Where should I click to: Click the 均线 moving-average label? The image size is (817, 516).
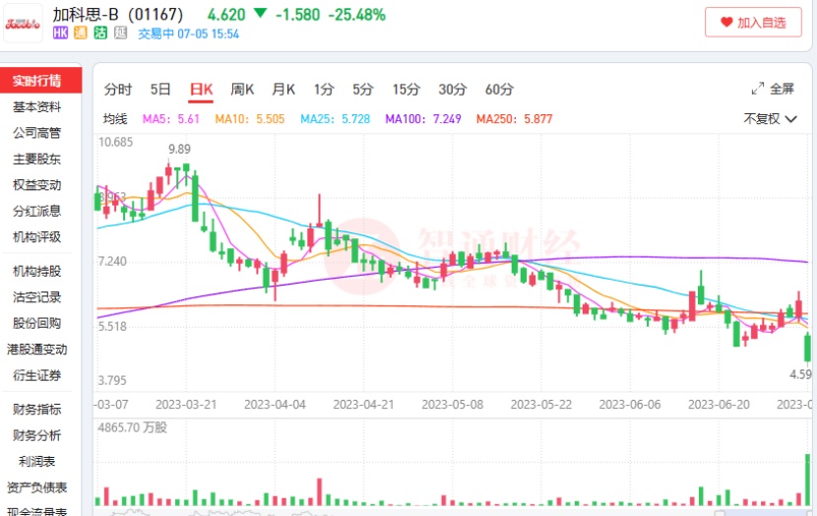(115, 119)
